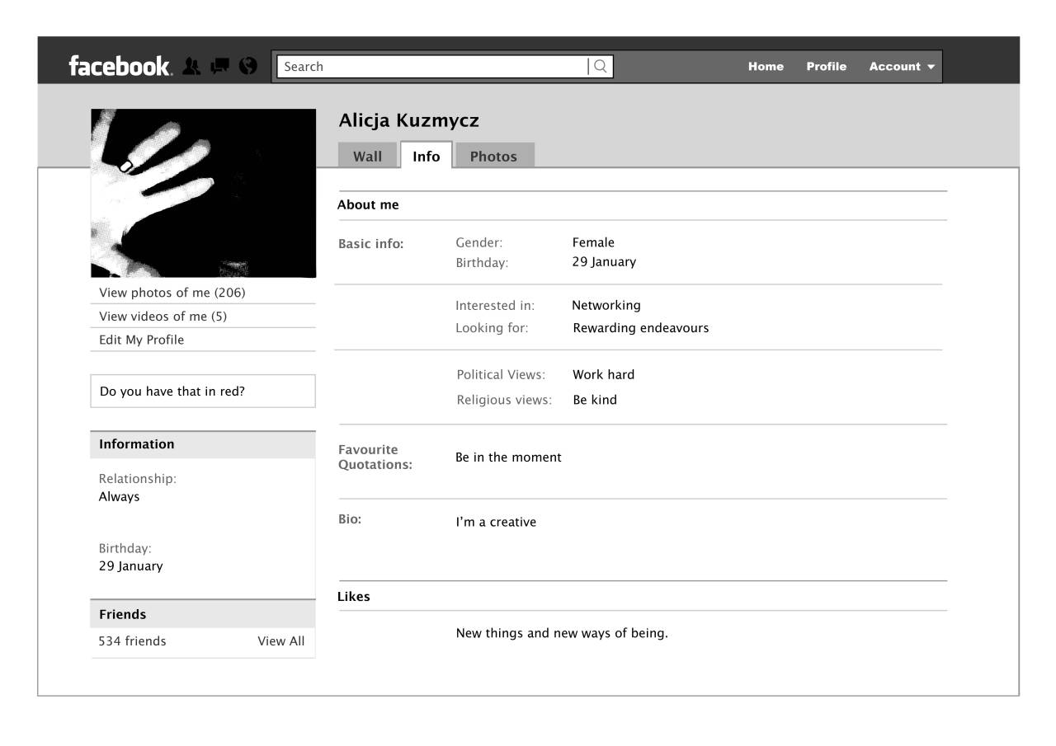The width and height of the screenshot is (1056, 746).
Task: Click View All friends link
Action: [x=281, y=641]
